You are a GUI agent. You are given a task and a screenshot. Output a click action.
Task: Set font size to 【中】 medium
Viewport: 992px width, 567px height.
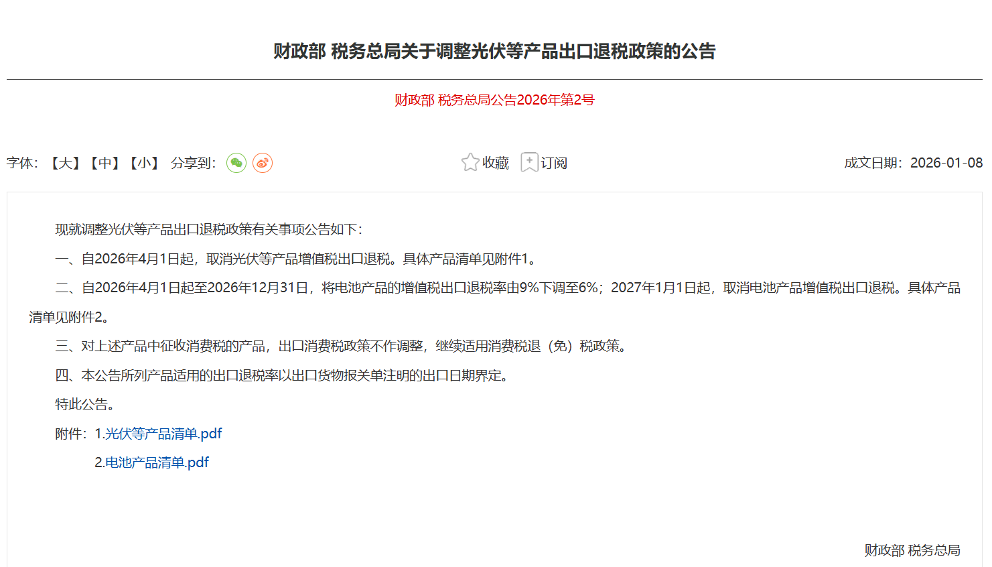[104, 163]
